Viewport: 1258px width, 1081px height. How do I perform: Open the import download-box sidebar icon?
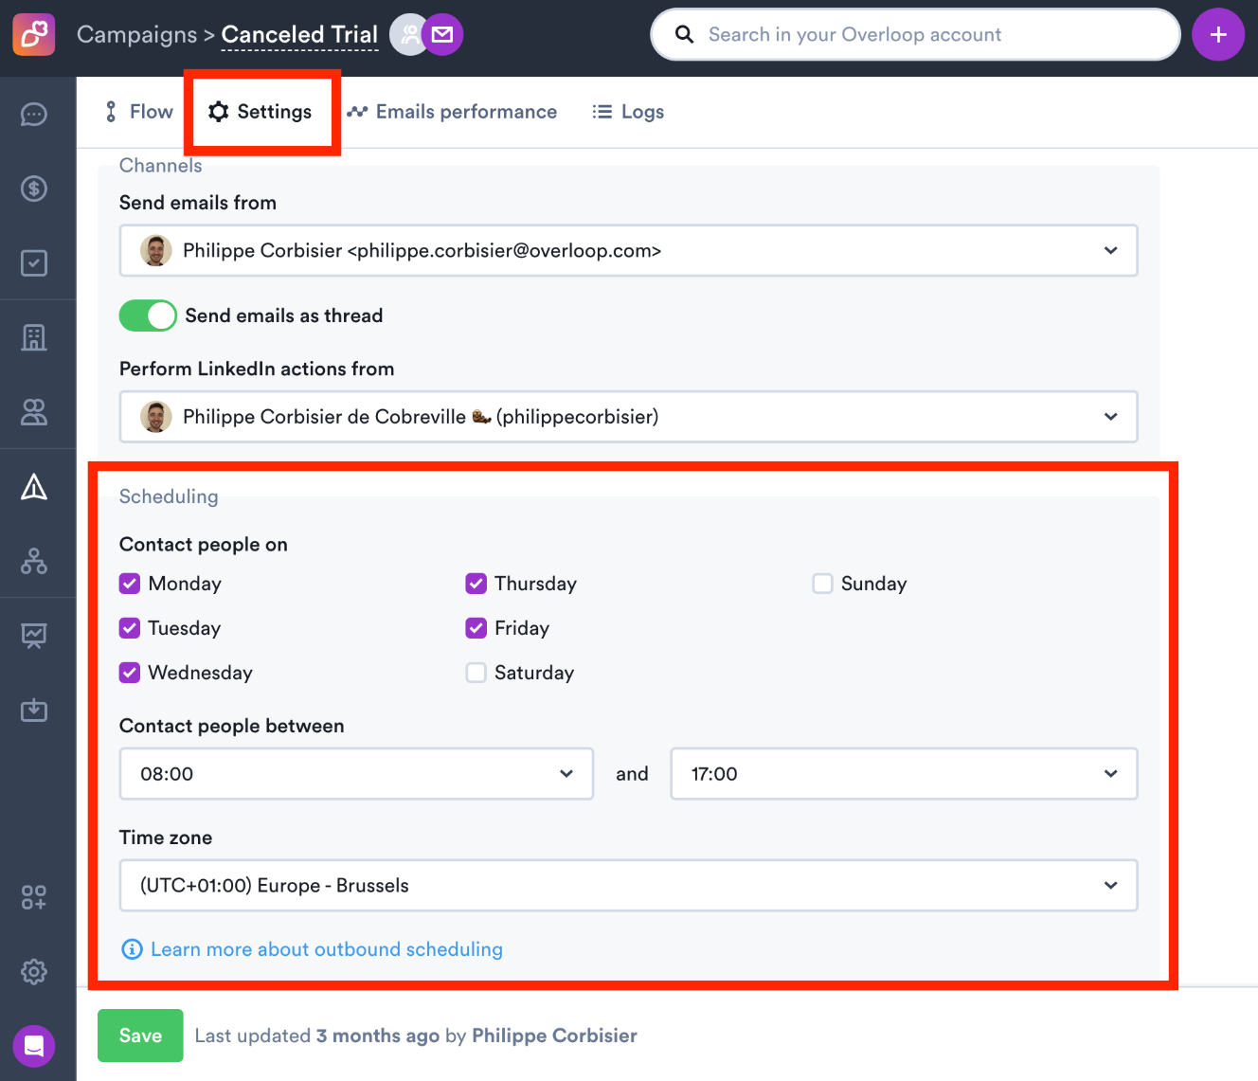(x=34, y=710)
